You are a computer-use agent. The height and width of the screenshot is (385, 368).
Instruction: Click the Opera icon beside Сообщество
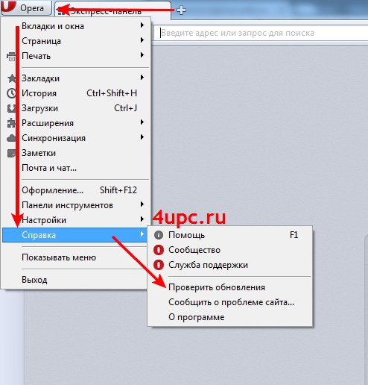click(159, 250)
